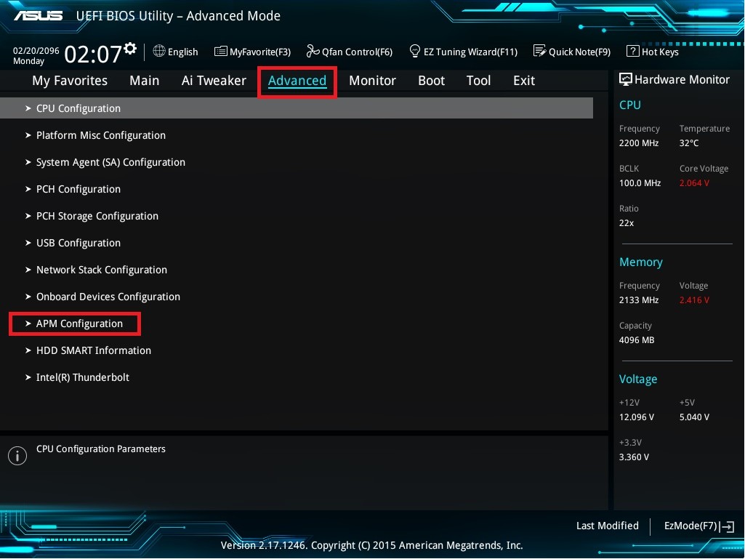
Task: Click Quick Note(F9) text button
Action: point(580,52)
